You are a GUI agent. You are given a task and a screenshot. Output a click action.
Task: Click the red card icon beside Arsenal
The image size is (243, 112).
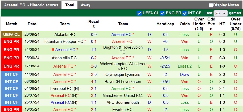point(53,50)
